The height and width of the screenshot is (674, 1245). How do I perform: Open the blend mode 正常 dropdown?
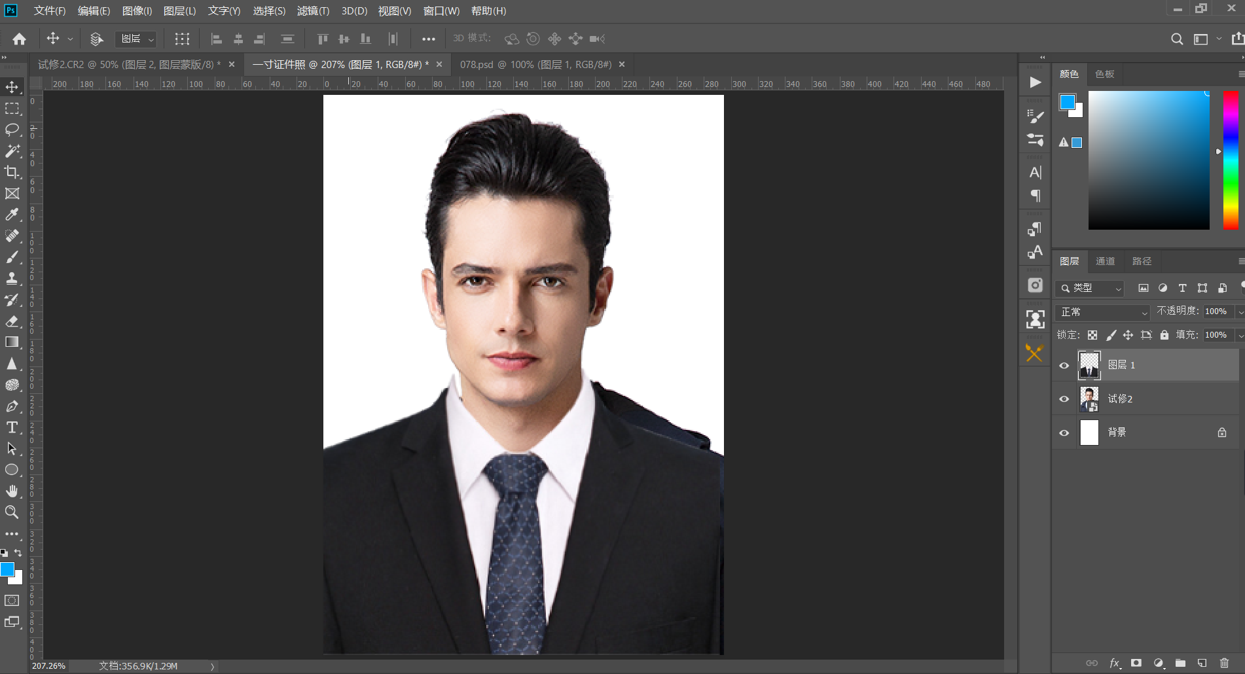coord(1103,312)
